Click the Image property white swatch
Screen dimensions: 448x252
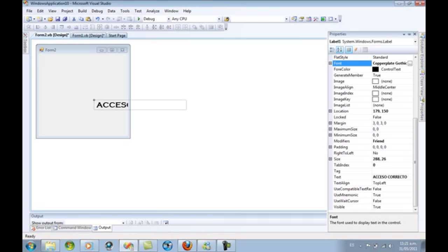376,81
